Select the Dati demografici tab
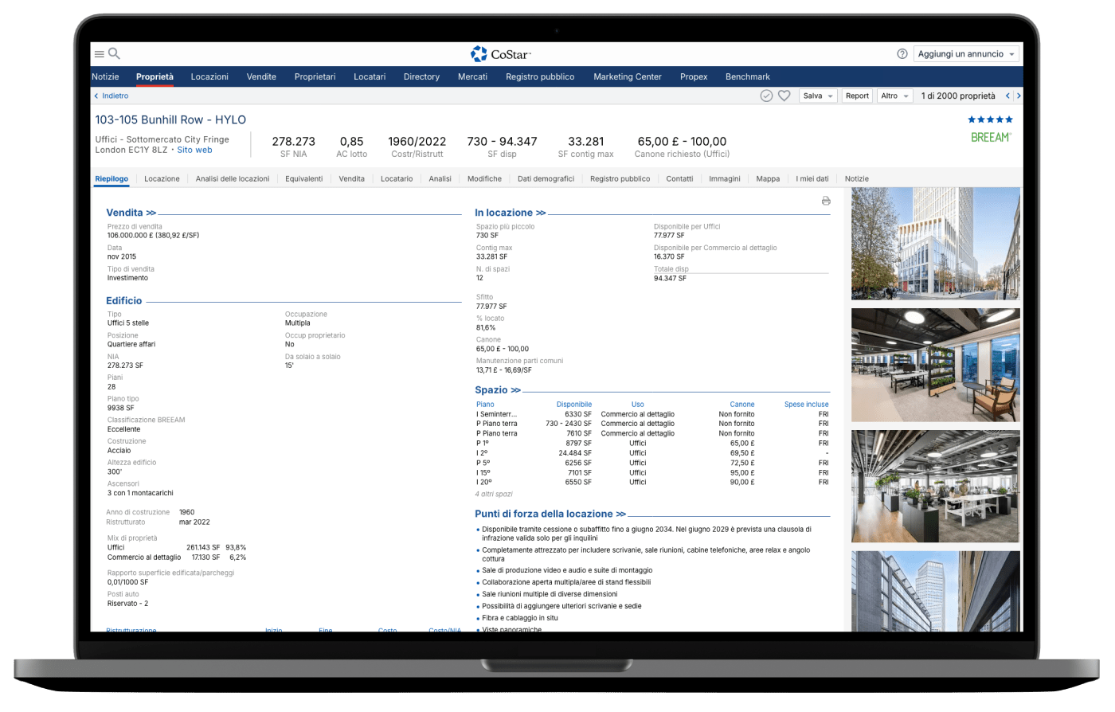 pos(546,178)
